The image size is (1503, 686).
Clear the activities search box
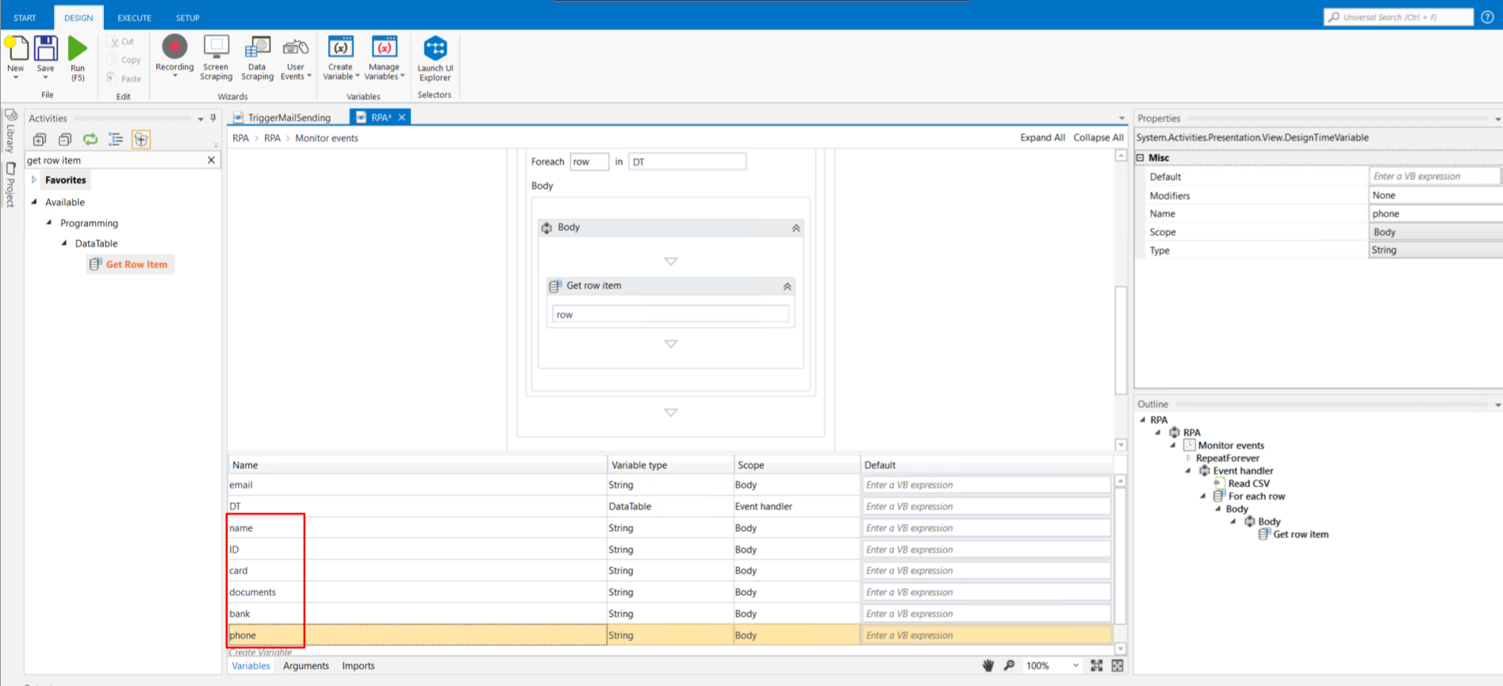[x=211, y=160]
